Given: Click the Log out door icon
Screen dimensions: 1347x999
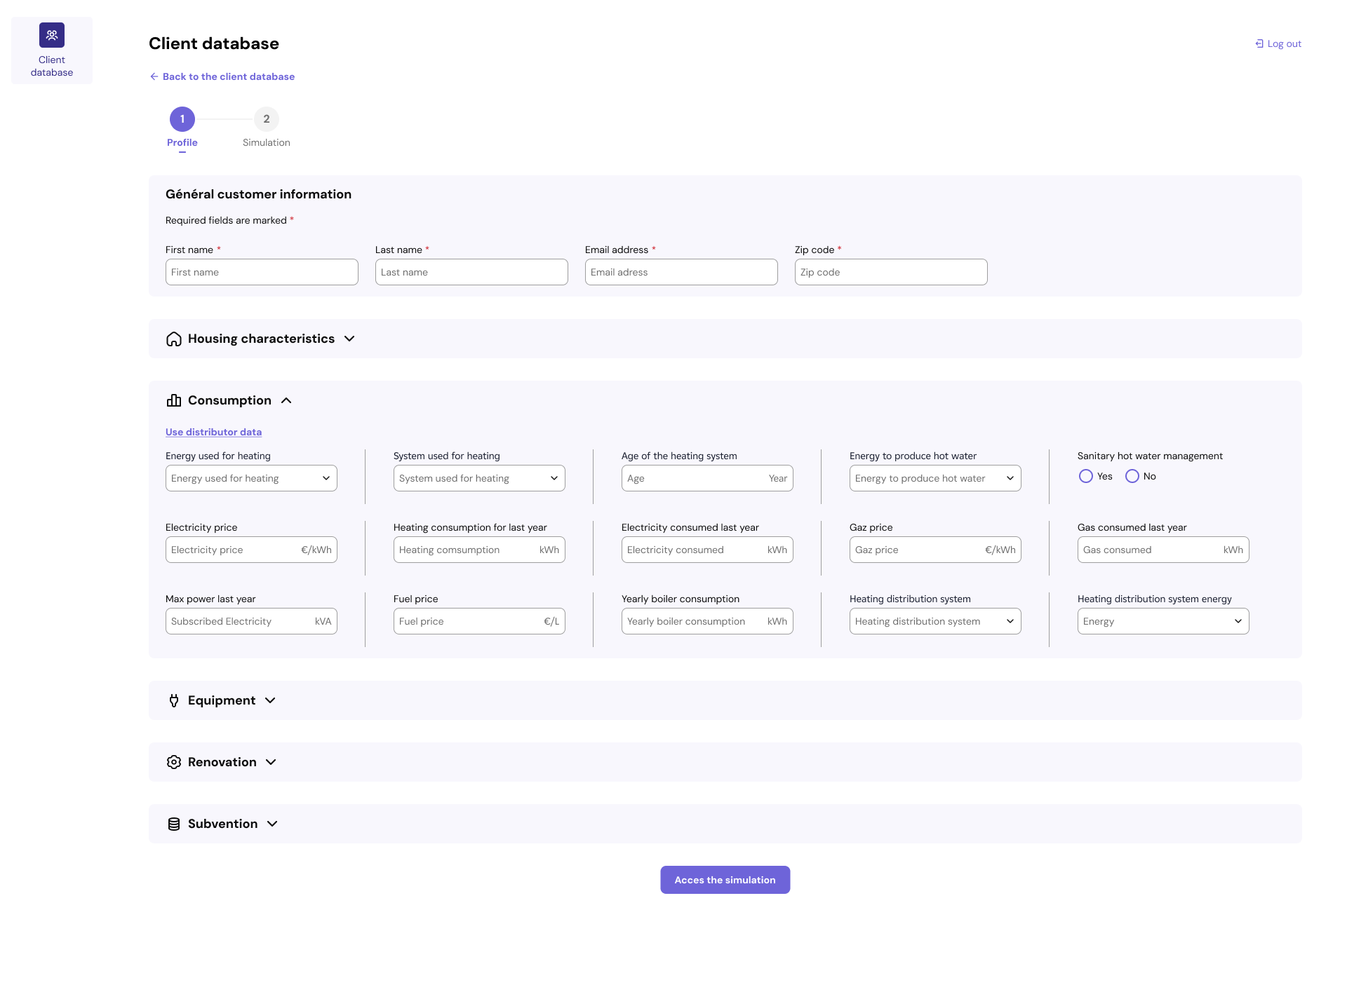Looking at the screenshot, I should 1259,43.
